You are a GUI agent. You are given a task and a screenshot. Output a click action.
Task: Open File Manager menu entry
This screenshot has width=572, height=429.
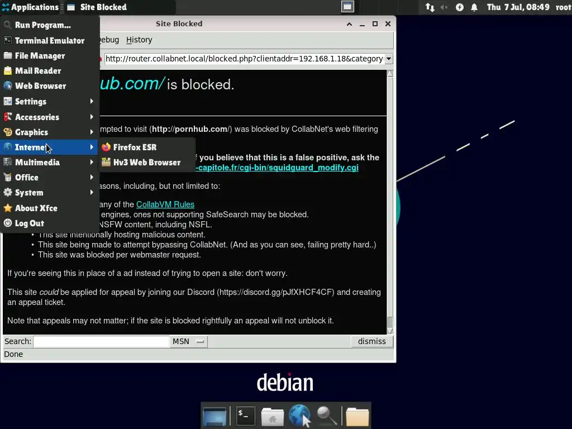(x=50, y=56)
